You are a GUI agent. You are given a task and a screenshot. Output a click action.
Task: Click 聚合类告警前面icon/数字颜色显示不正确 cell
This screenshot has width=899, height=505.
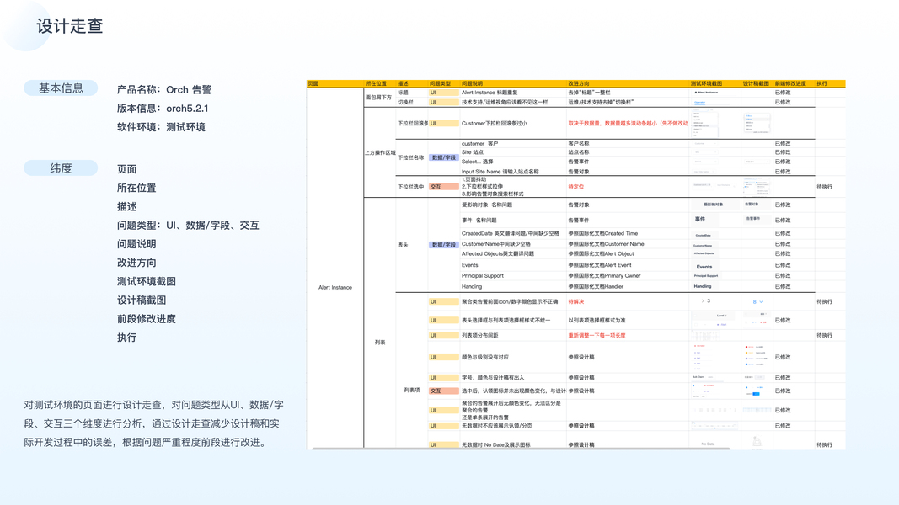point(510,302)
